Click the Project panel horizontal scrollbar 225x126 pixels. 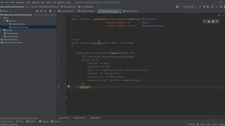19,118
